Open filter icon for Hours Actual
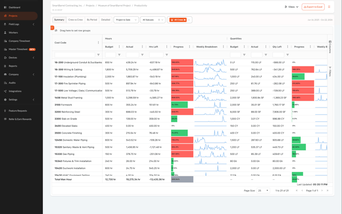This screenshot has width=342, height=214. click(x=142, y=55)
